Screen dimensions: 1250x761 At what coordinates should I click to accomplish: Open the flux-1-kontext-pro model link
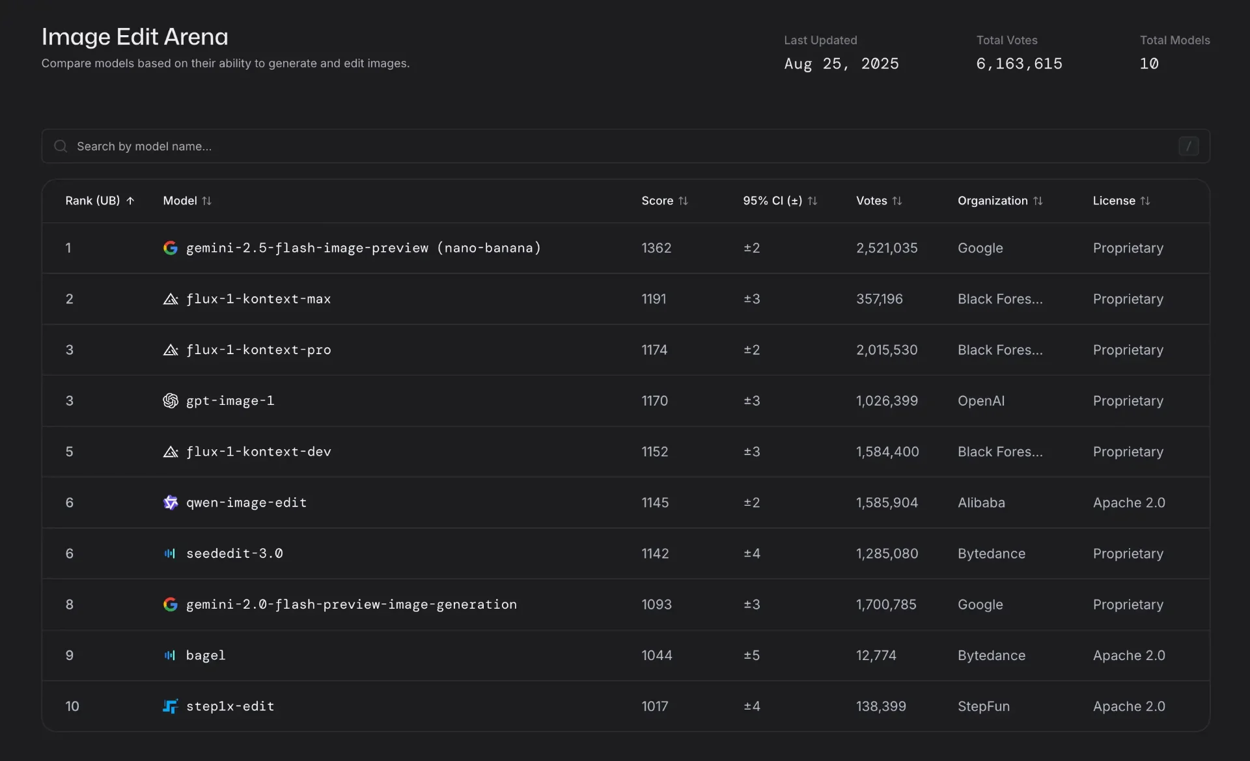[258, 350]
